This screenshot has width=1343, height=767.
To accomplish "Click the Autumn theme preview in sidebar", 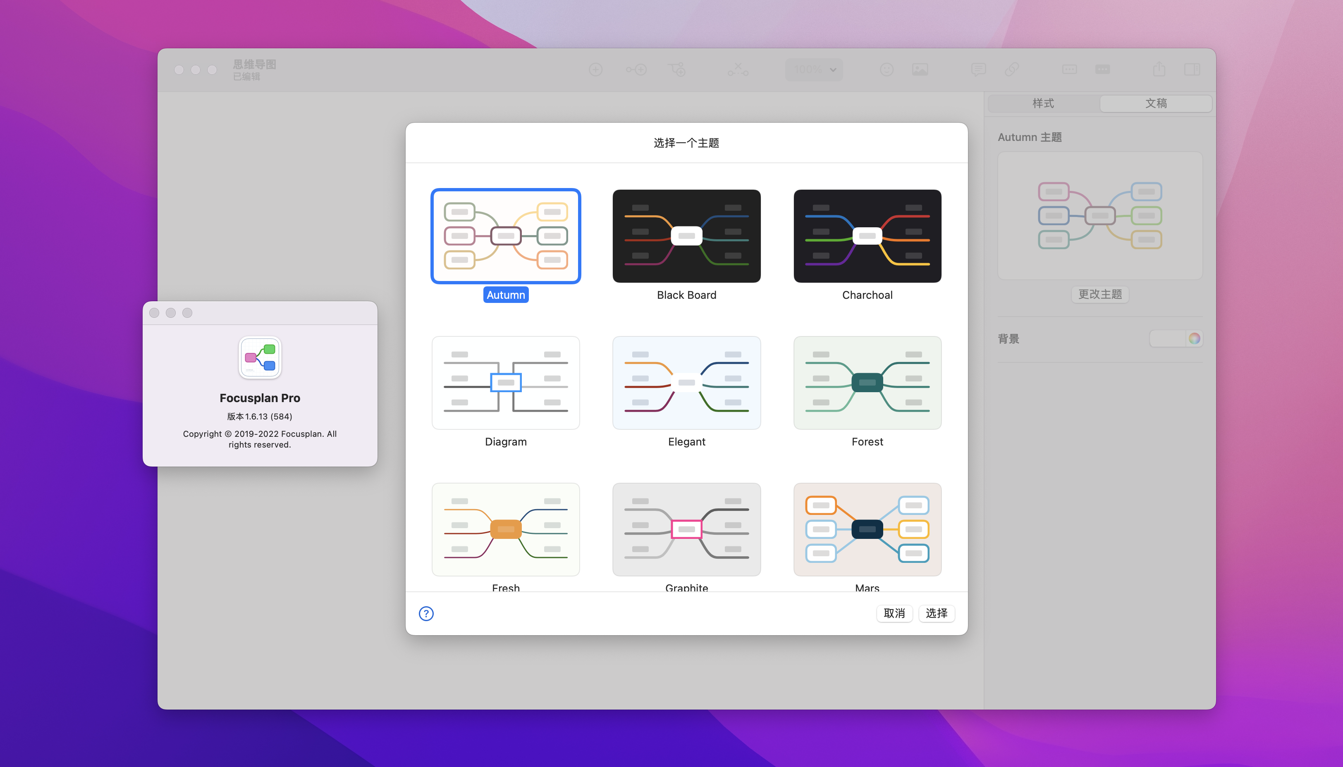I will (x=1100, y=215).
